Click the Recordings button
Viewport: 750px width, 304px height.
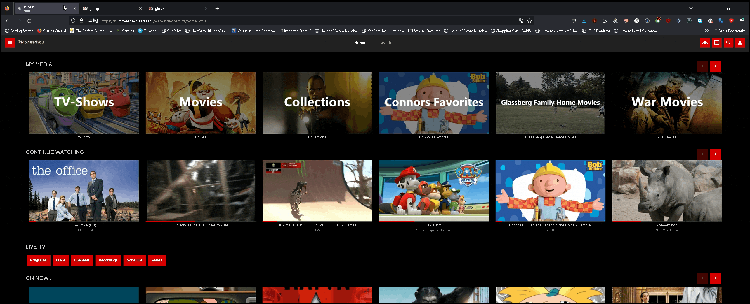pos(108,260)
